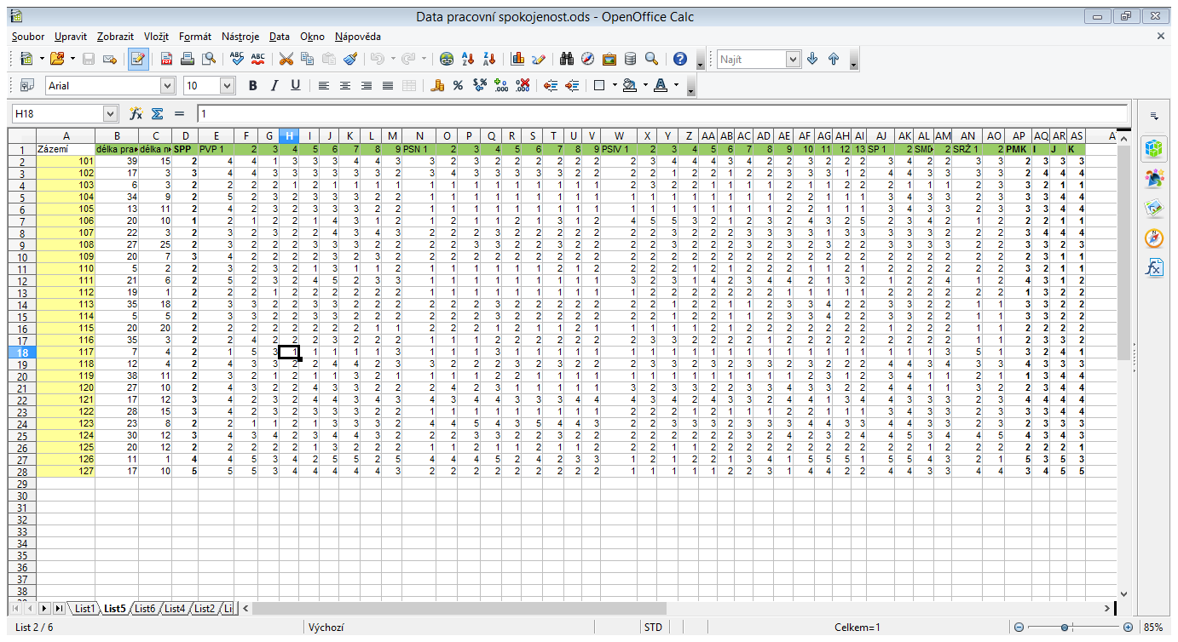1178x642 pixels.
Task: Add decimal place icon
Action: point(501,85)
